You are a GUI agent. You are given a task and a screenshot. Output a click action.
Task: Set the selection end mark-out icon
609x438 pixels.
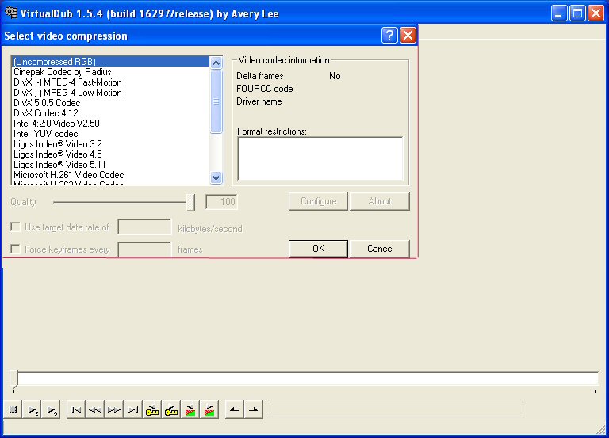point(253,409)
